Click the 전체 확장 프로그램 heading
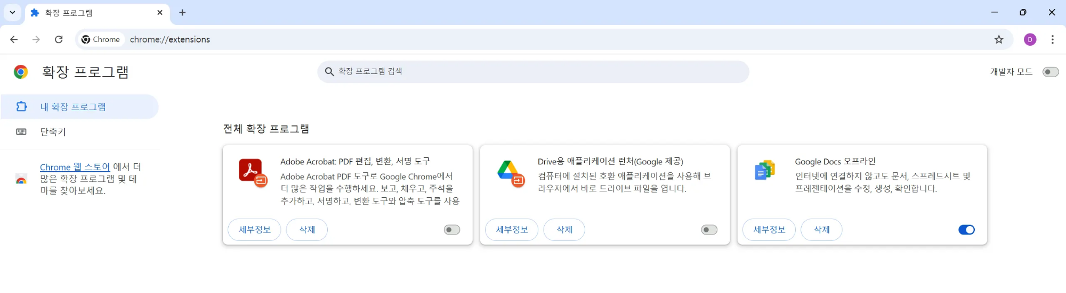 pyautogui.click(x=266, y=129)
